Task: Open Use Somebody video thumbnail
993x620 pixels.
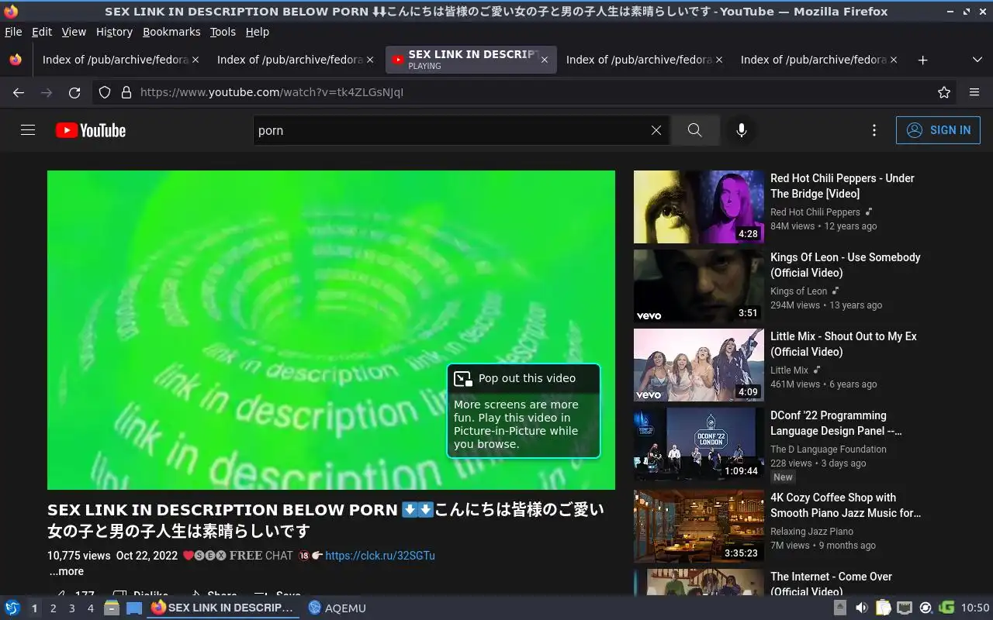Action: pyautogui.click(x=699, y=286)
